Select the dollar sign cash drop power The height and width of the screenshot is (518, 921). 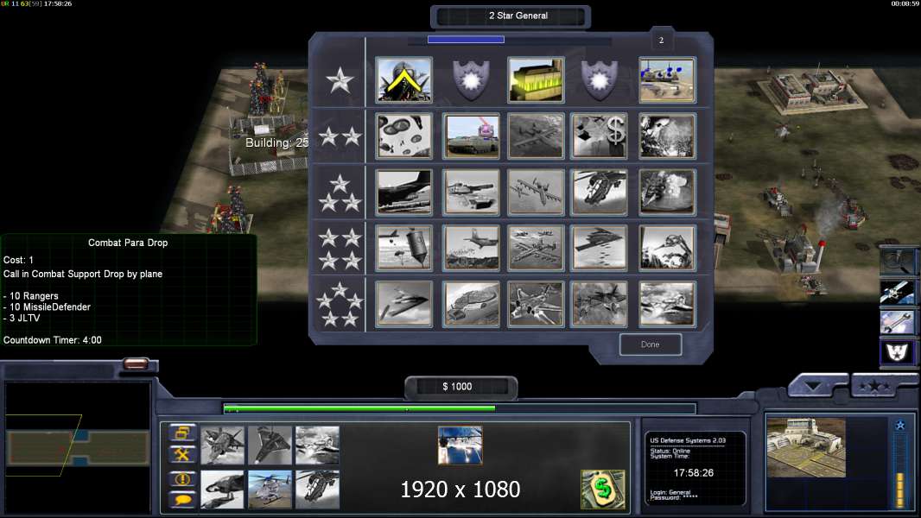(599, 136)
